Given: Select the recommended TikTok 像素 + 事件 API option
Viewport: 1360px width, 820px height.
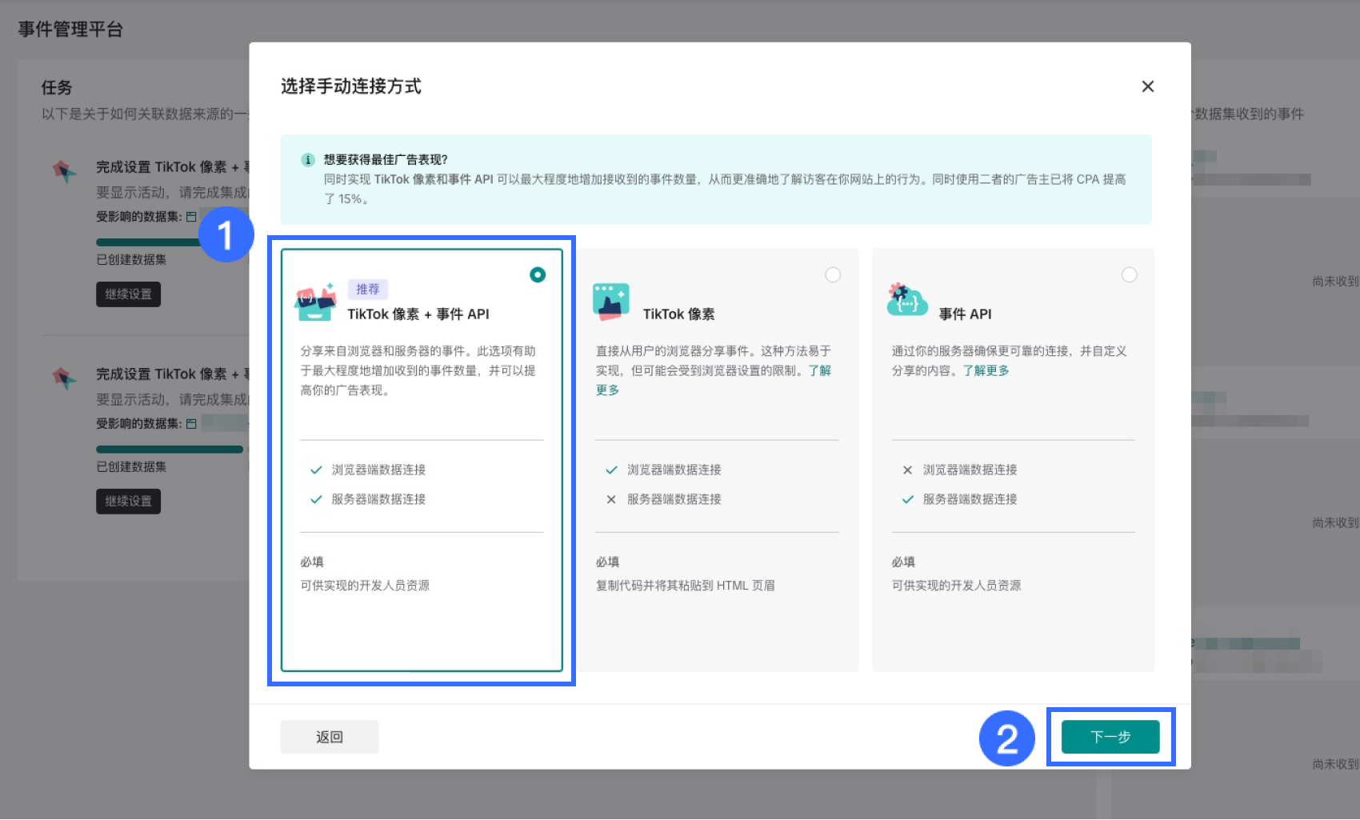Looking at the screenshot, I should point(538,274).
